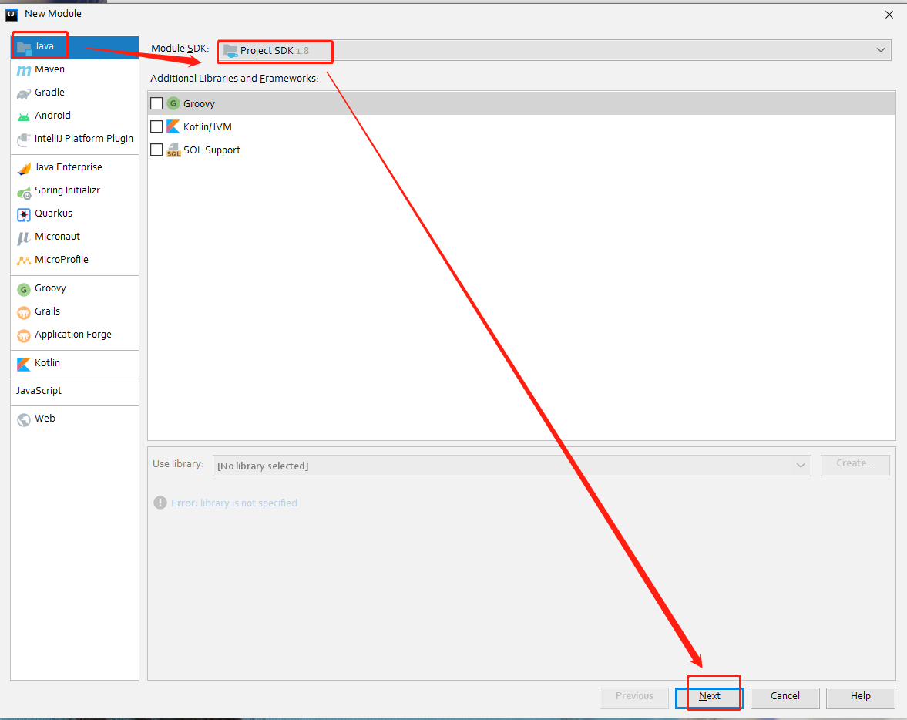Select the SQL Support label text

212,150
